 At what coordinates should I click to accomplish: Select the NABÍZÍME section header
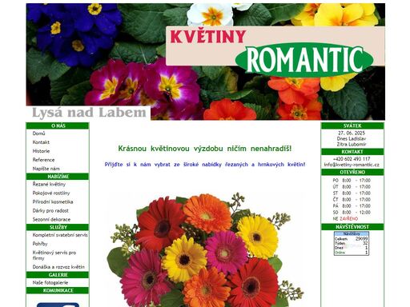click(58, 177)
